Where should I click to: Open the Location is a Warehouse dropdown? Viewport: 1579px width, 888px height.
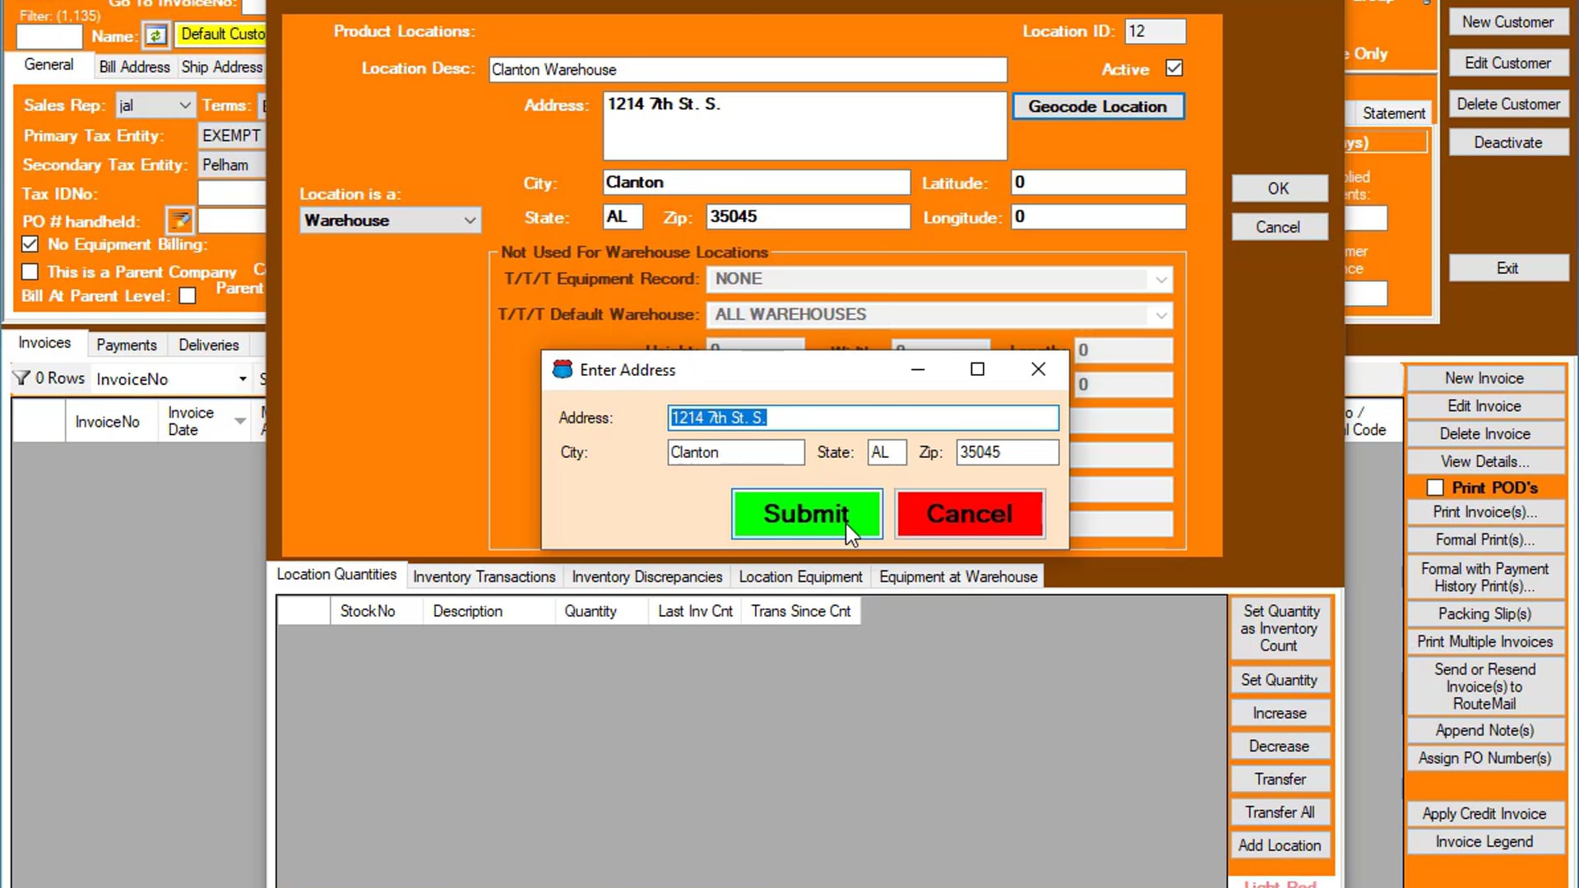tap(390, 220)
